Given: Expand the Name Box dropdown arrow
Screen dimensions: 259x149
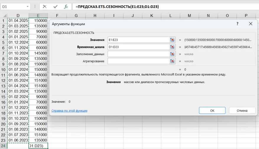Looking at the screenshot, I should [x=28, y=7].
